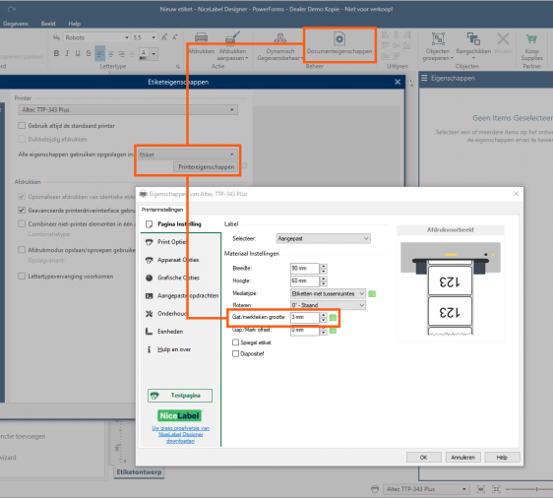Open the Altec TTP-343 Plus printer dropdown
The width and height of the screenshot is (553, 498).
coord(128,110)
